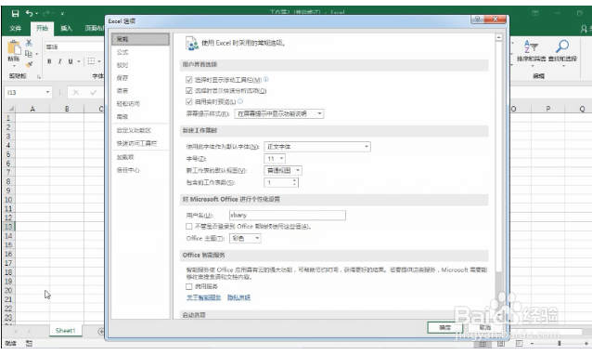Toggle show Mini Toolbar on selection checkbox

[188, 80]
